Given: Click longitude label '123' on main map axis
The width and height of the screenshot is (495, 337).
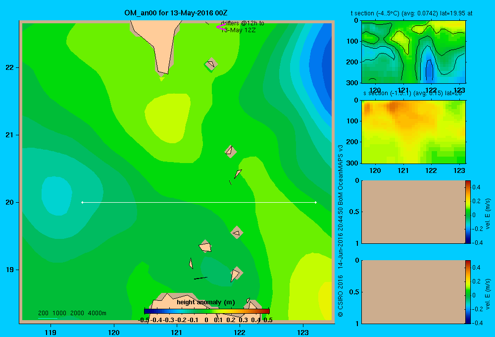Looking at the screenshot, I should tap(303, 333).
